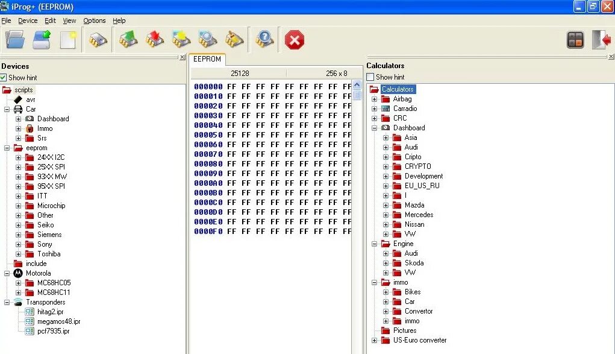615x354 pixels.
Task: Select the Microchip folder
Action: pyautogui.click(x=51, y=206)
